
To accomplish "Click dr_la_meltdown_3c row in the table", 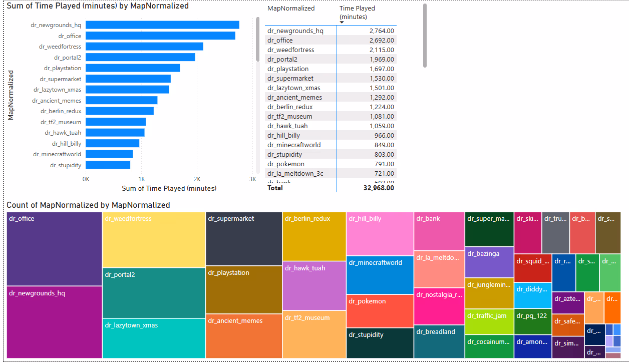I will click(331, 173).
